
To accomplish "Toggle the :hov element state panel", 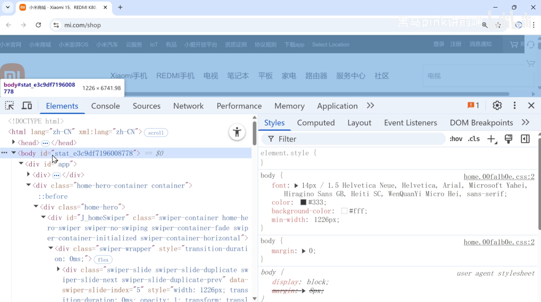I will pos(456,139).
